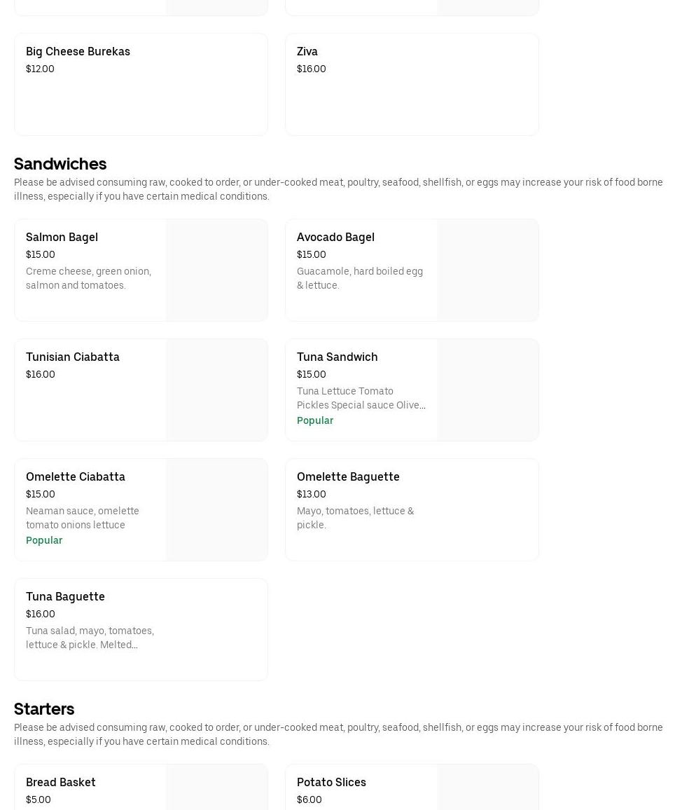Select the Ziva menu item
Screen dimensions: 689x810
click(307, 52)
